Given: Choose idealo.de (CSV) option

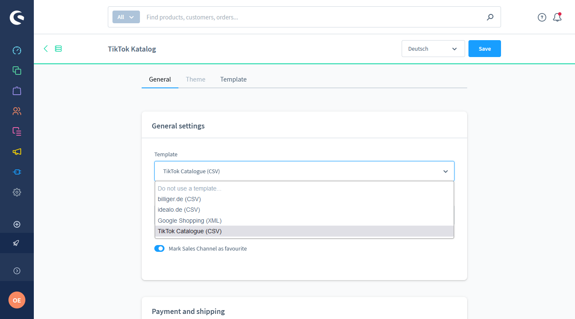Looking at the screenshot, I should 304,210.
